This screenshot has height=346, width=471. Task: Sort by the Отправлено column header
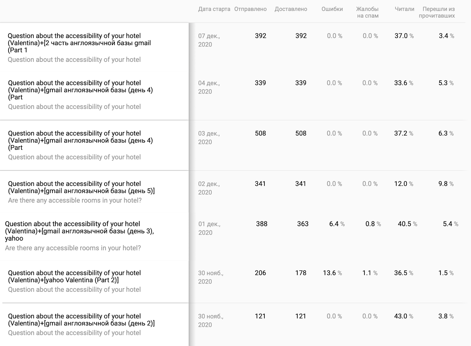click(x=250, y=9)
